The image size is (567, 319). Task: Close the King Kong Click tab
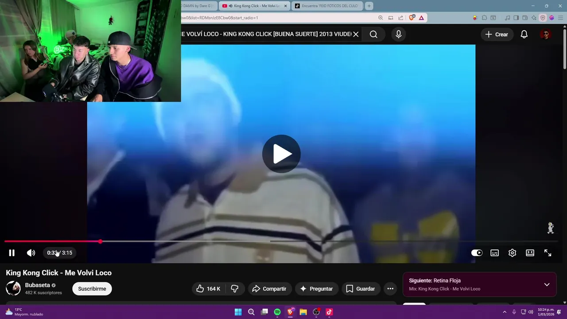point(285,6)
